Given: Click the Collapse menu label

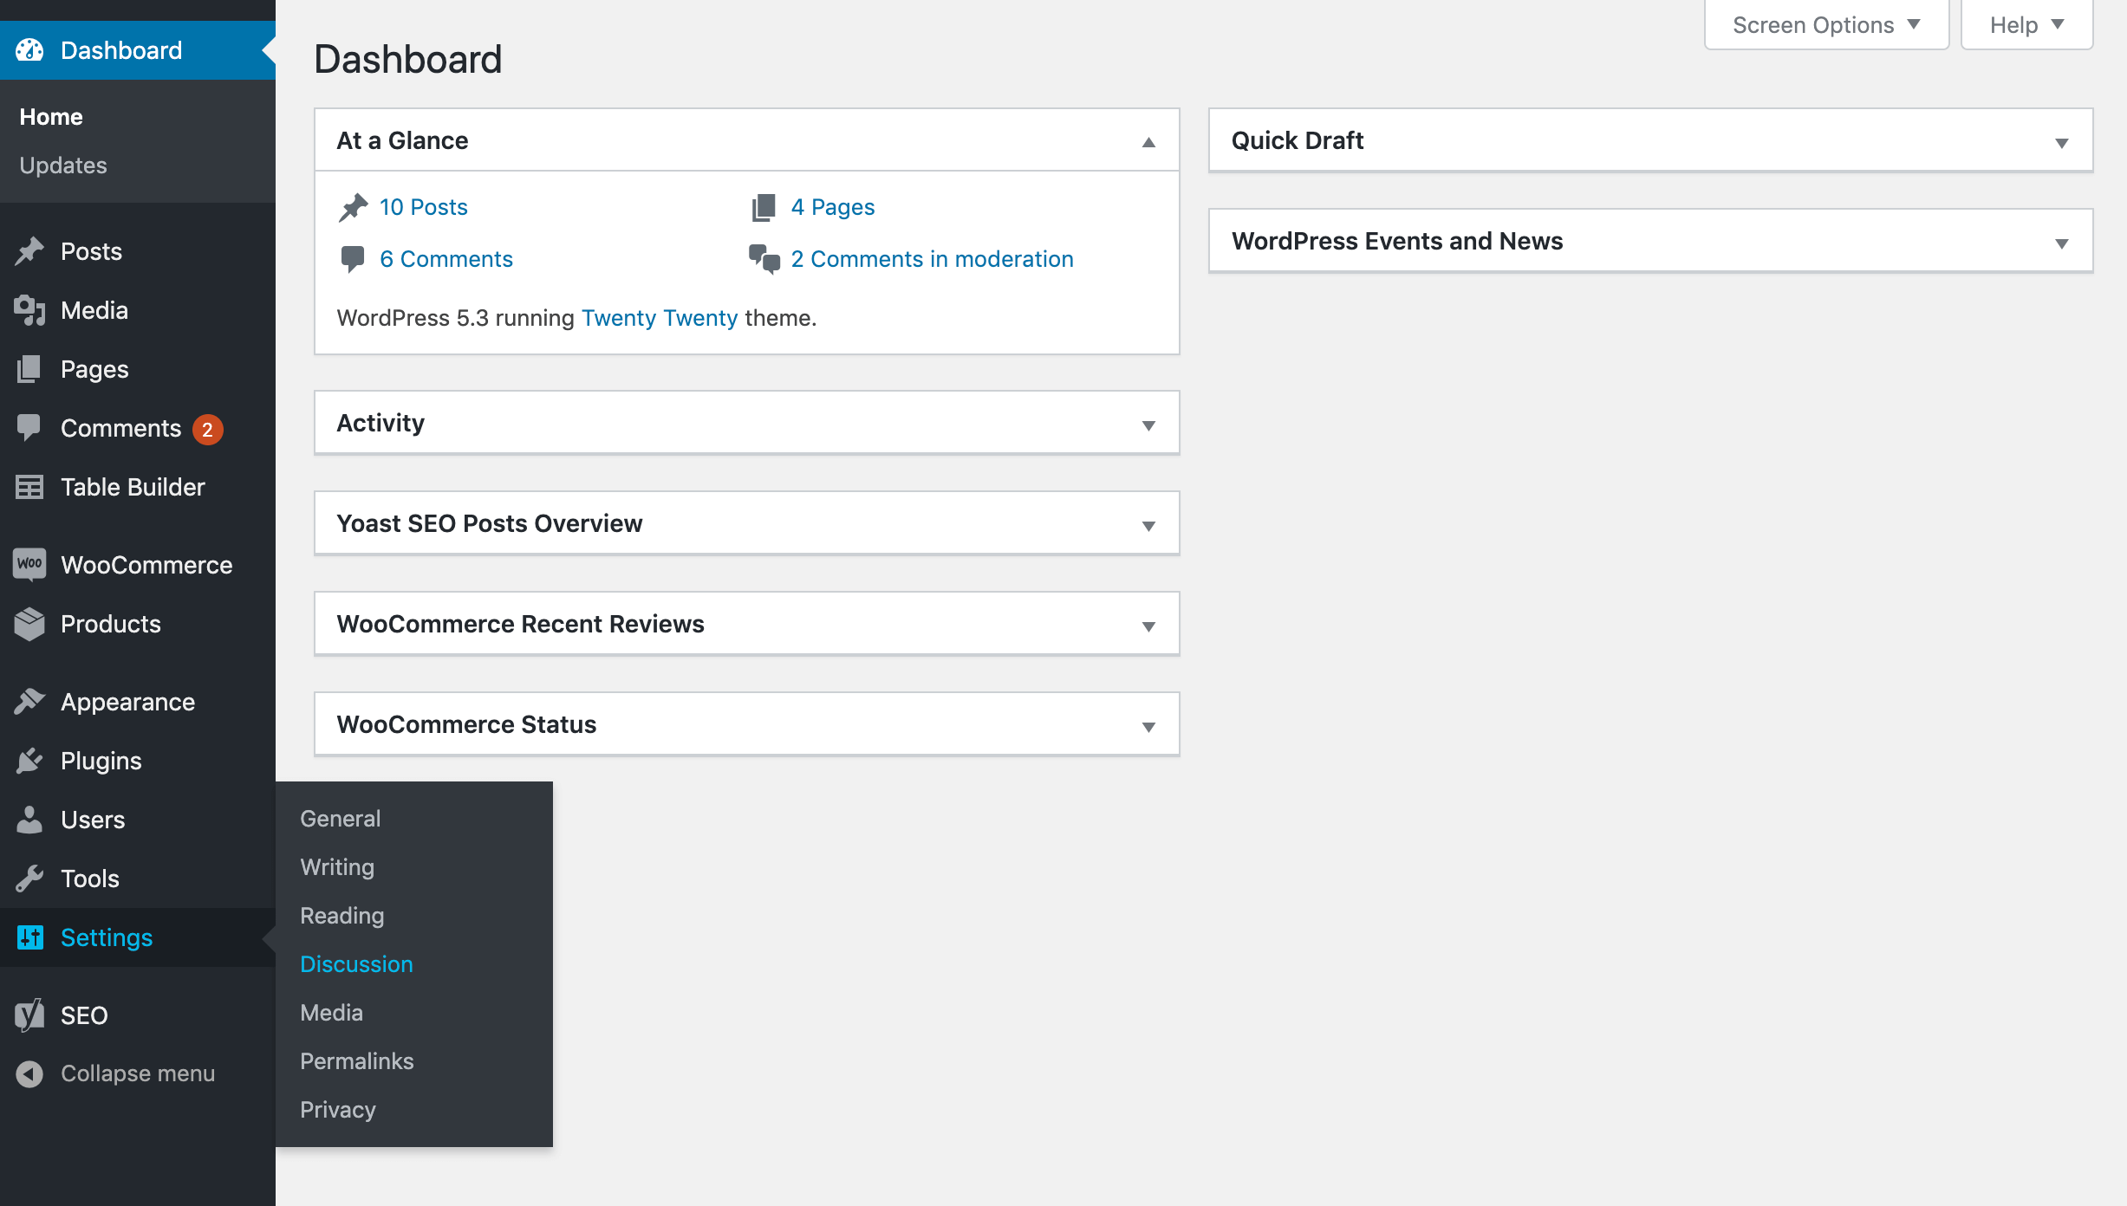Looking at the screenshot, I should pyautogui.click(x=138, y=1073).
